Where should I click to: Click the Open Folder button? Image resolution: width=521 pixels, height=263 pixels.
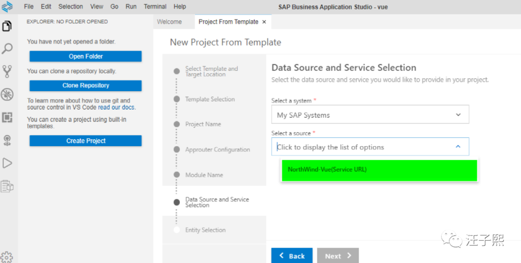tap(85, 56)
